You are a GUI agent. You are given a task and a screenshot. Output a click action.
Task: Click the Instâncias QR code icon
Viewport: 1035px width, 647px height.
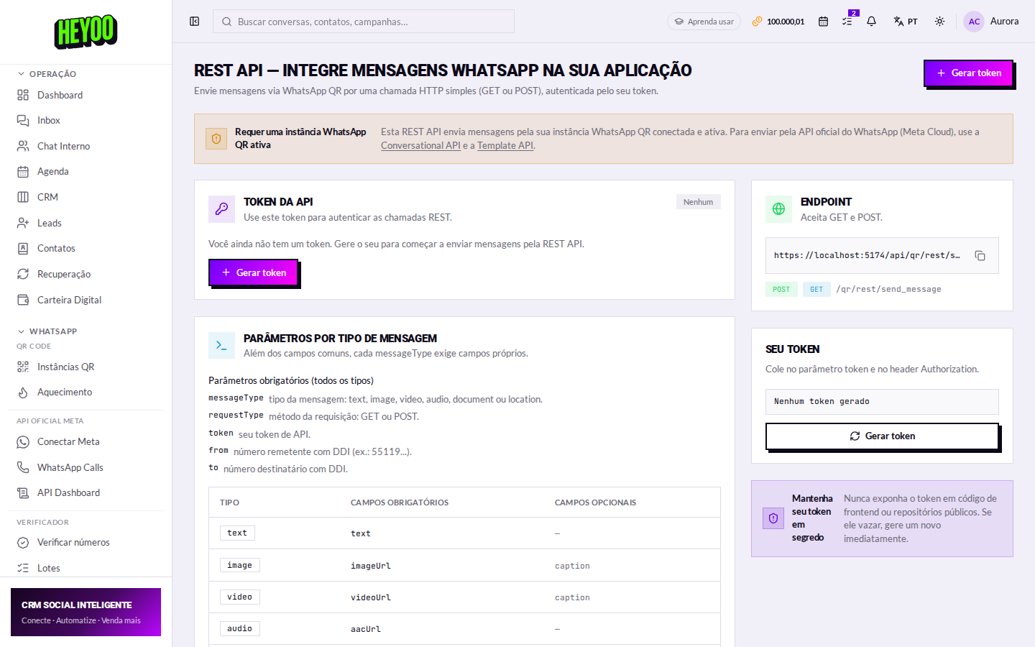point(23,367)
